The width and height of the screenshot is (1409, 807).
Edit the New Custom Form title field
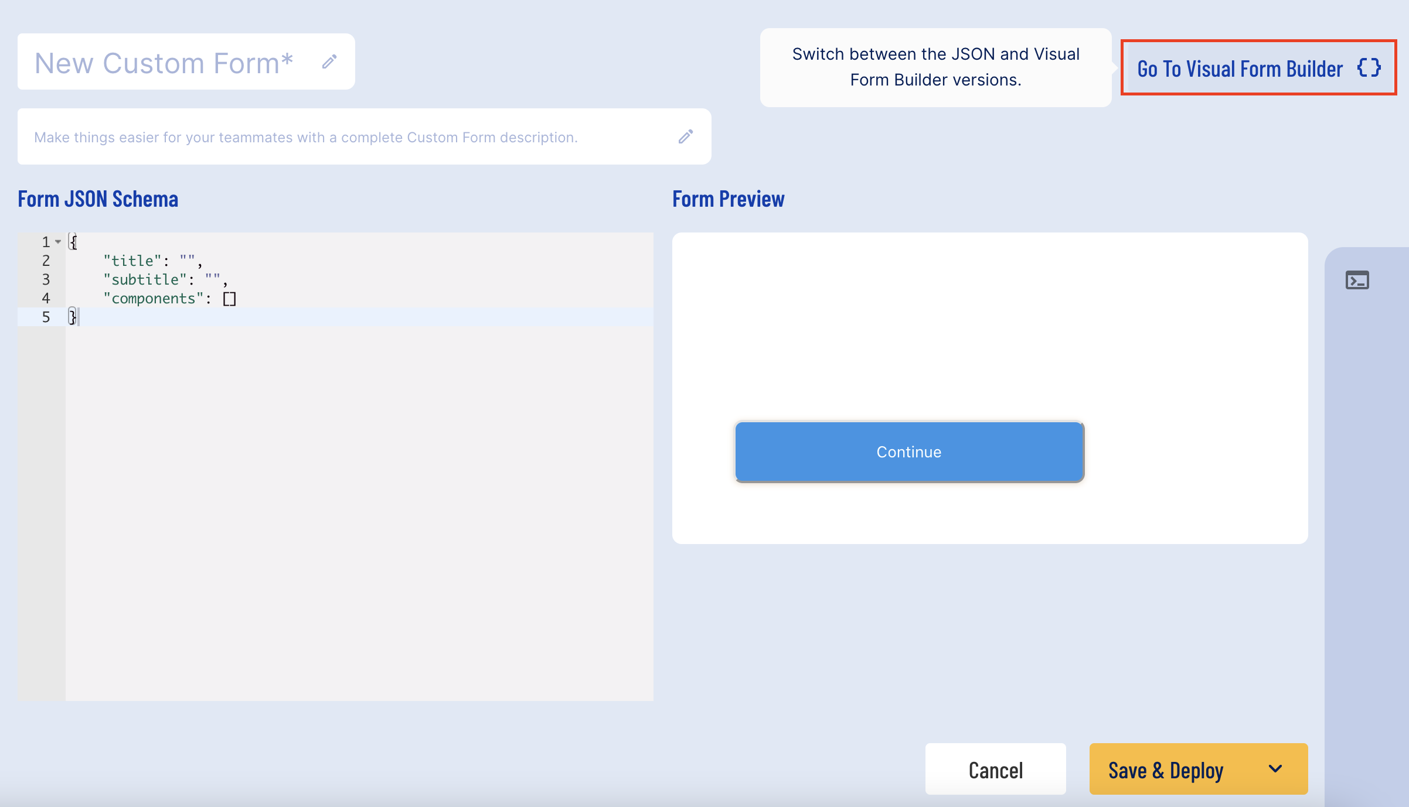pos(164,63)
